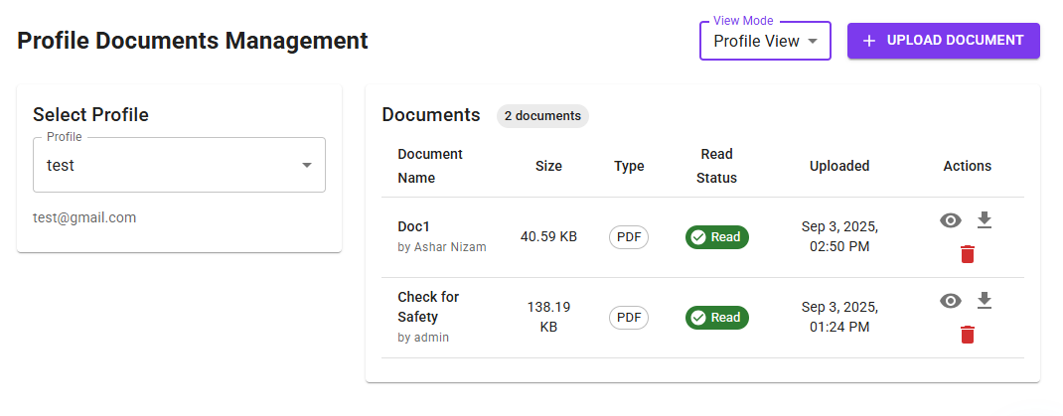Open the View Mode dropdown
1063x416 pixels.
(x=764, y=42)
